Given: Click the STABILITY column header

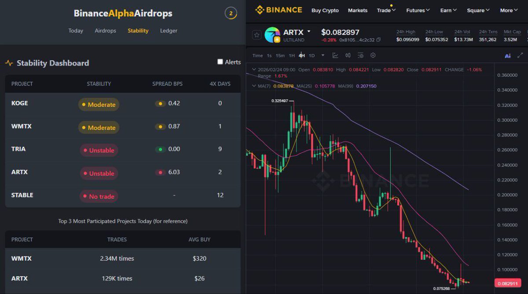Looking at the screenshot, I should (99, 84).
